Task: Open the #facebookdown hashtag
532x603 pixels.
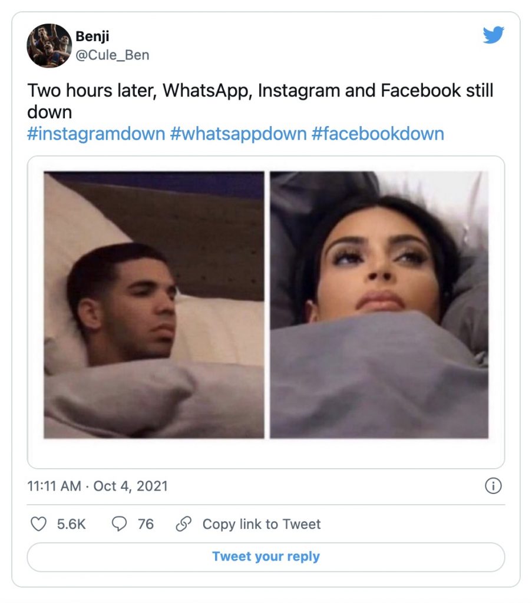Action: tap(377, 134)
